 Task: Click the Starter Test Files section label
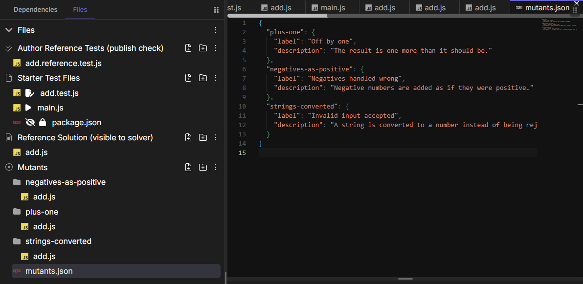coord(49,78)
